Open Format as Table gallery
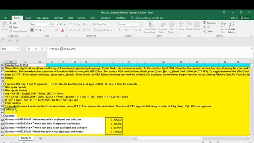Image resolution: width=254 pixels, height=143 pixels. click(x=162, y=27)
